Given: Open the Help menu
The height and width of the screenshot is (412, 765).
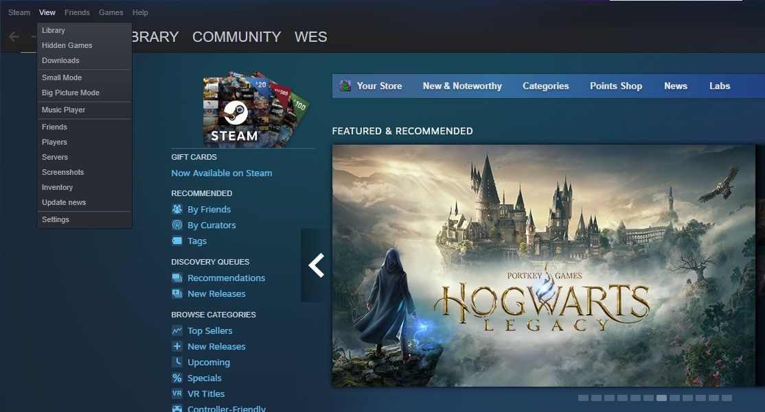Looking at the screenshot, I should [140, 12].
